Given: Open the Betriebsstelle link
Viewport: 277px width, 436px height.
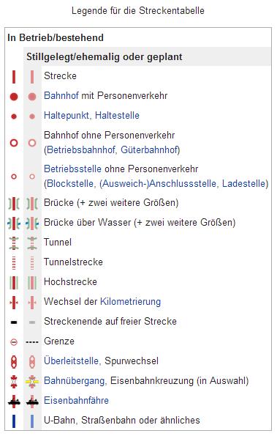Looking at the screenshot, I should pyautogui.click(x=72, y=169).
